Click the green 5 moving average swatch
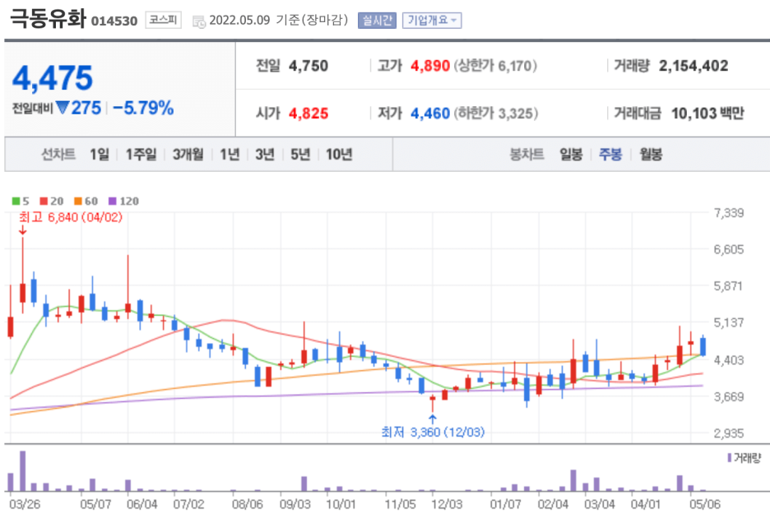 click(16, 201)
